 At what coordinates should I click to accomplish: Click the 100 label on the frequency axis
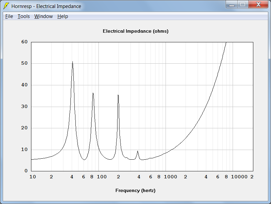point(101,177)
